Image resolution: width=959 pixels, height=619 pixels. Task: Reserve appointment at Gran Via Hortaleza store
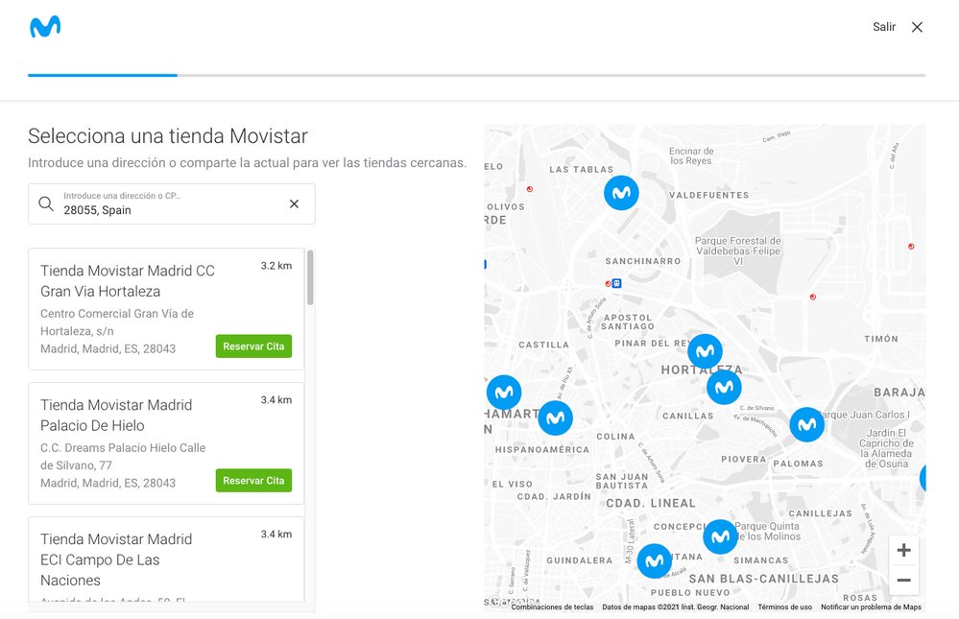pyautogui.click(x=253, y=346)
